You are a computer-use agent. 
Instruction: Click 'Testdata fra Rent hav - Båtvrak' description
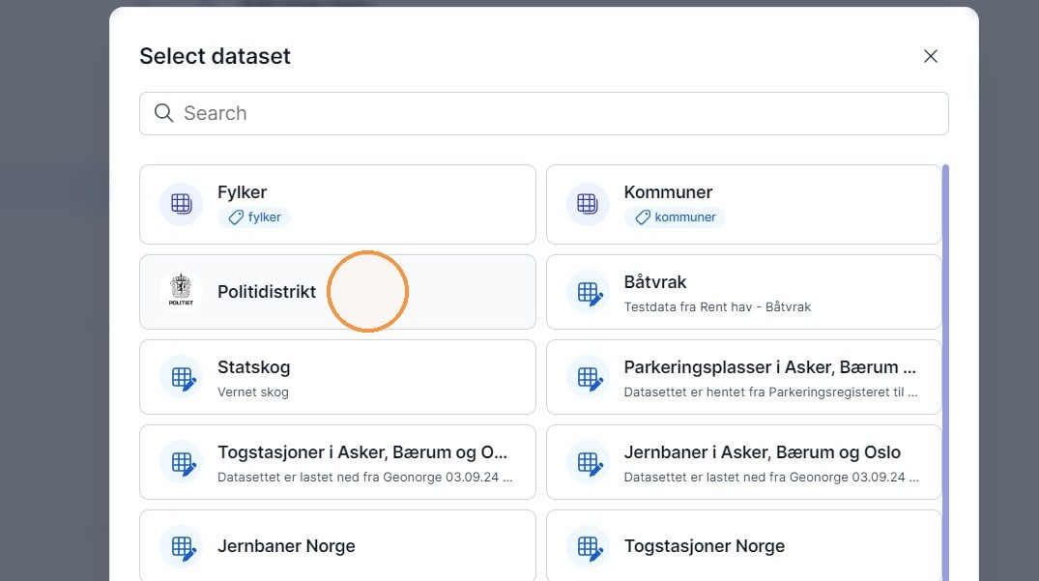click(717, 306)
